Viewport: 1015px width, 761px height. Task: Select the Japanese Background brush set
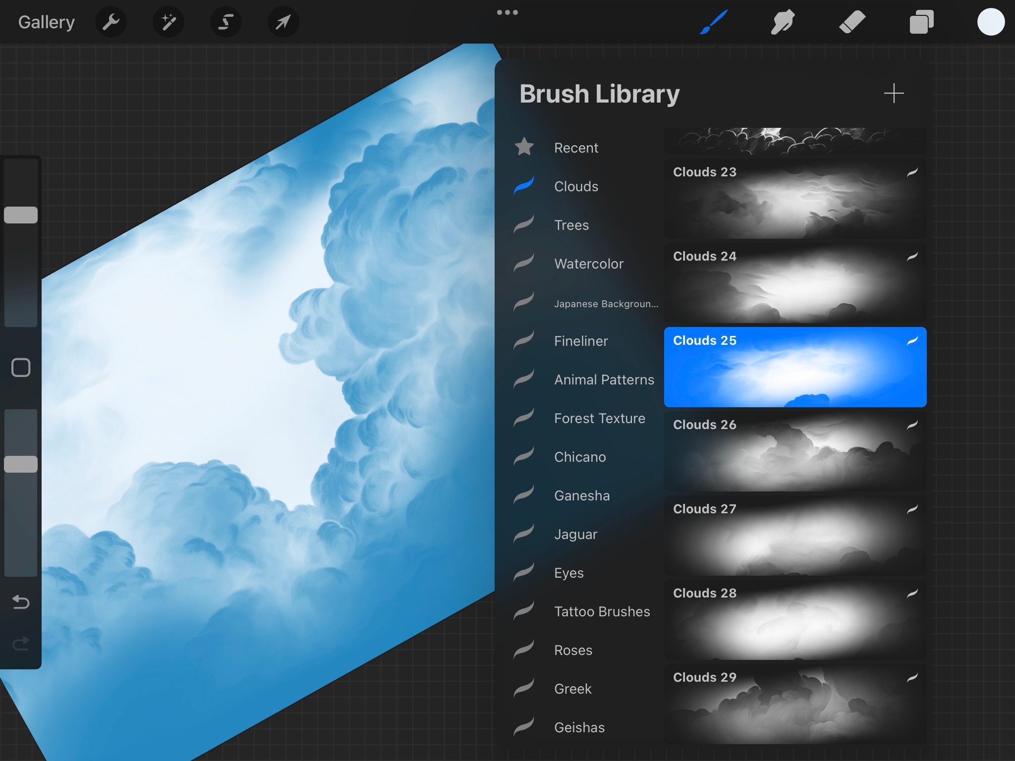coord(606,303)
